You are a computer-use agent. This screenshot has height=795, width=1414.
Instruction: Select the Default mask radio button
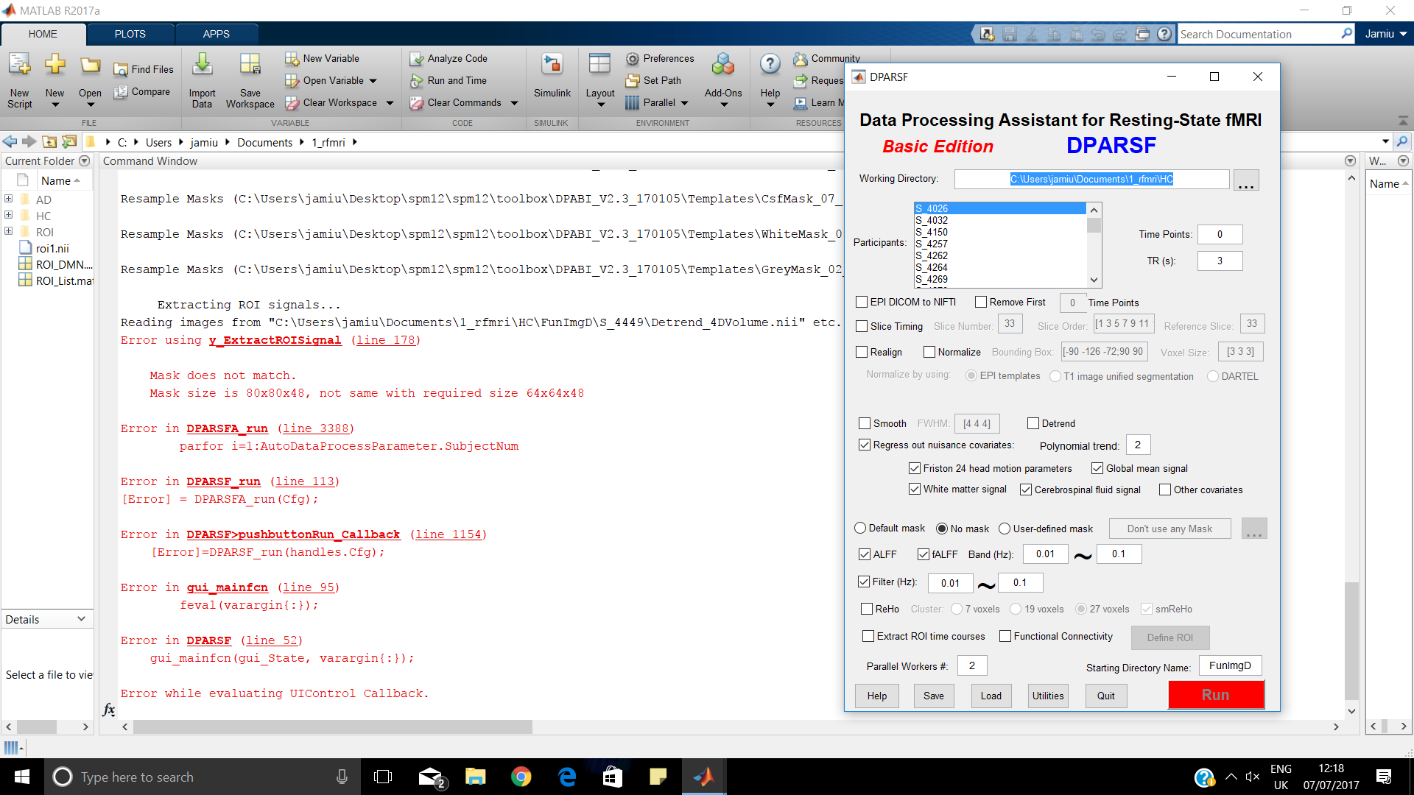860,528
